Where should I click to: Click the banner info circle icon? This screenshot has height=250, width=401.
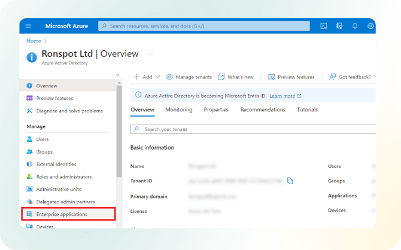click(x=138, y=95)
